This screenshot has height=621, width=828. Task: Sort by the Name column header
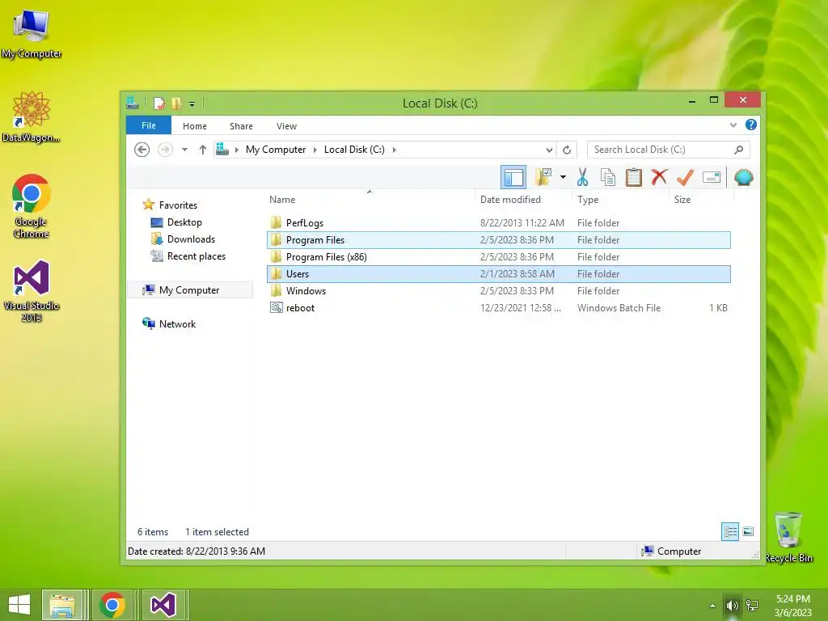(x=370, y=200)
